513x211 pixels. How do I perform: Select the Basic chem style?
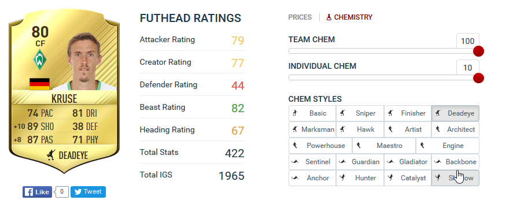click(312, 113)
